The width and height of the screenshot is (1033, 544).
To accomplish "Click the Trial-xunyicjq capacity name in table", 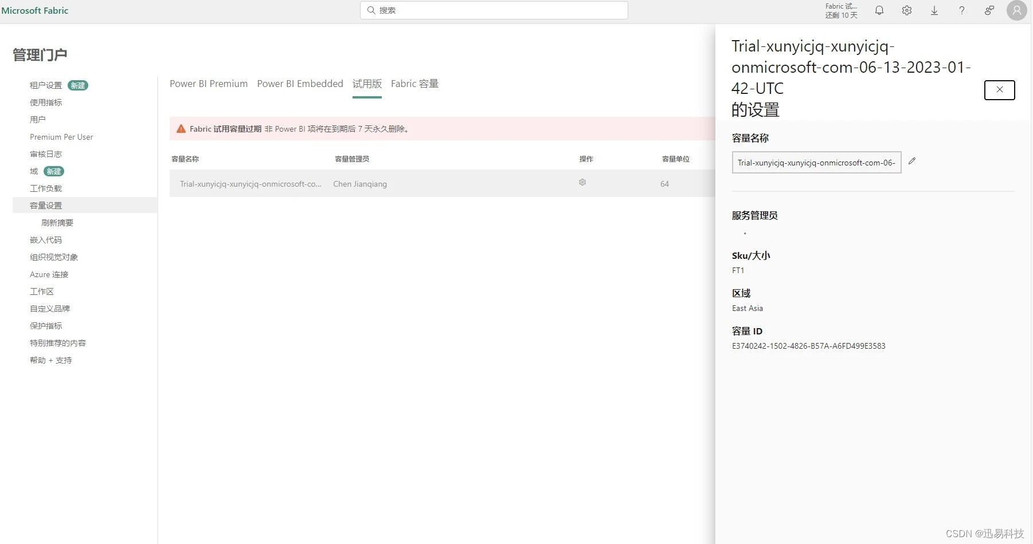I will point(251,184).
